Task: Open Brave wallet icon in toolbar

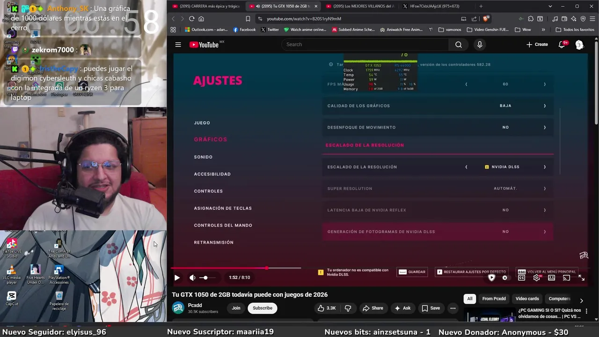Action: (564, 19)
